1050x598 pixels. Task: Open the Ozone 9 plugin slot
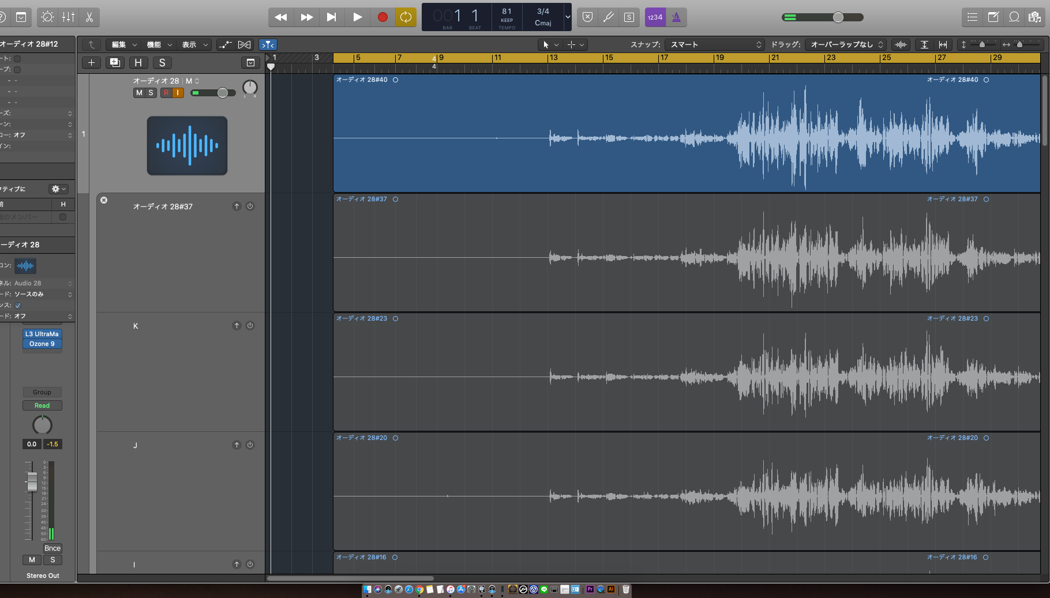[42, 344]
